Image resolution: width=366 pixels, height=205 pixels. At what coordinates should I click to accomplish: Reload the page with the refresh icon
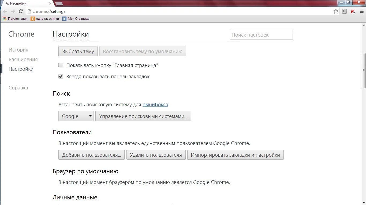click(21, 11)
